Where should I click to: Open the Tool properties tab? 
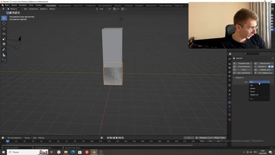tap(229, 59)
